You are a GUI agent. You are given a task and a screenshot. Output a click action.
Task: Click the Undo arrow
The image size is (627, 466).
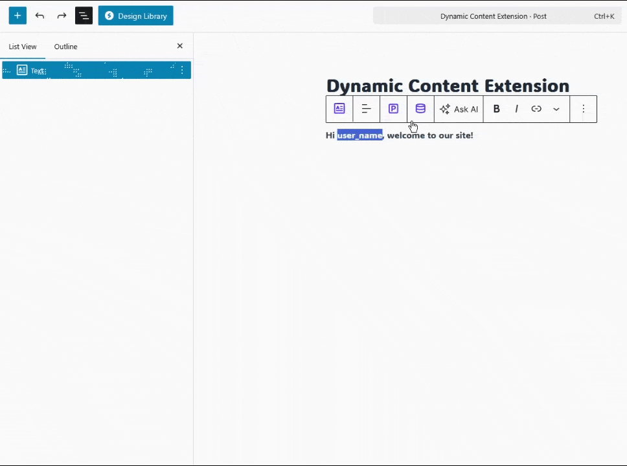(x=40, y=16)
